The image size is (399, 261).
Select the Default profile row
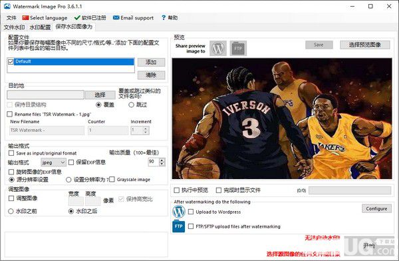(74, 62)
